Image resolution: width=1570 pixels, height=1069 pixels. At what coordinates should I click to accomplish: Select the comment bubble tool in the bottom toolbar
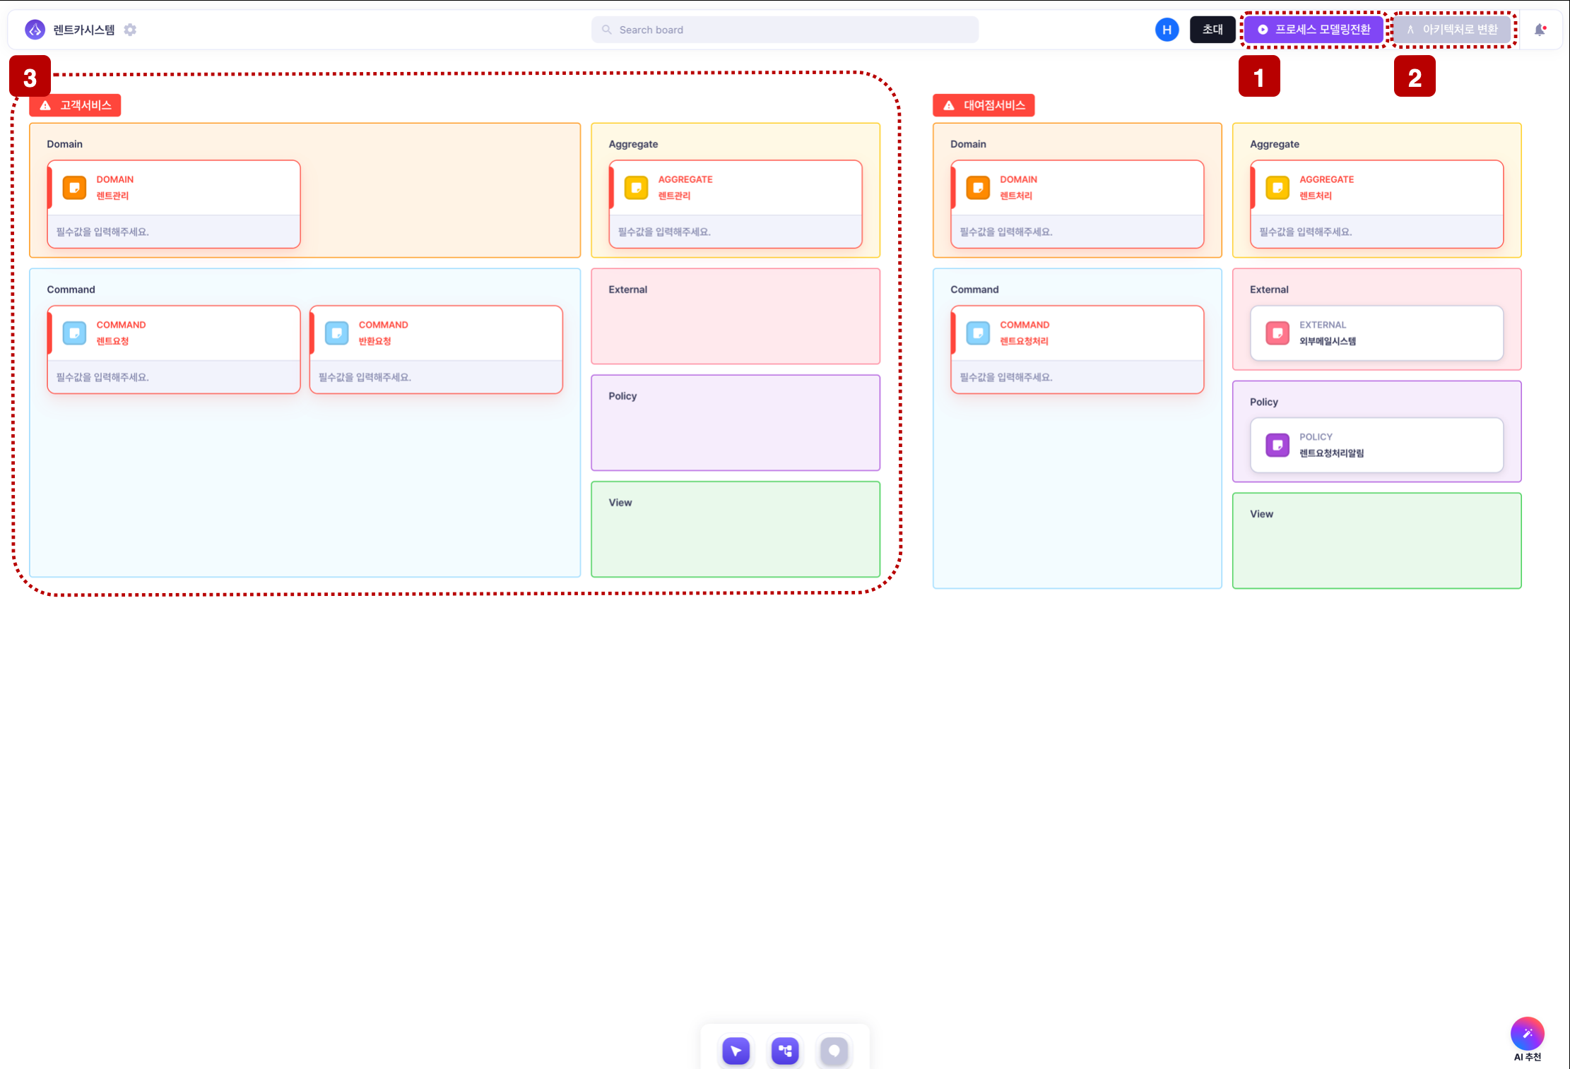point(834,1051)
